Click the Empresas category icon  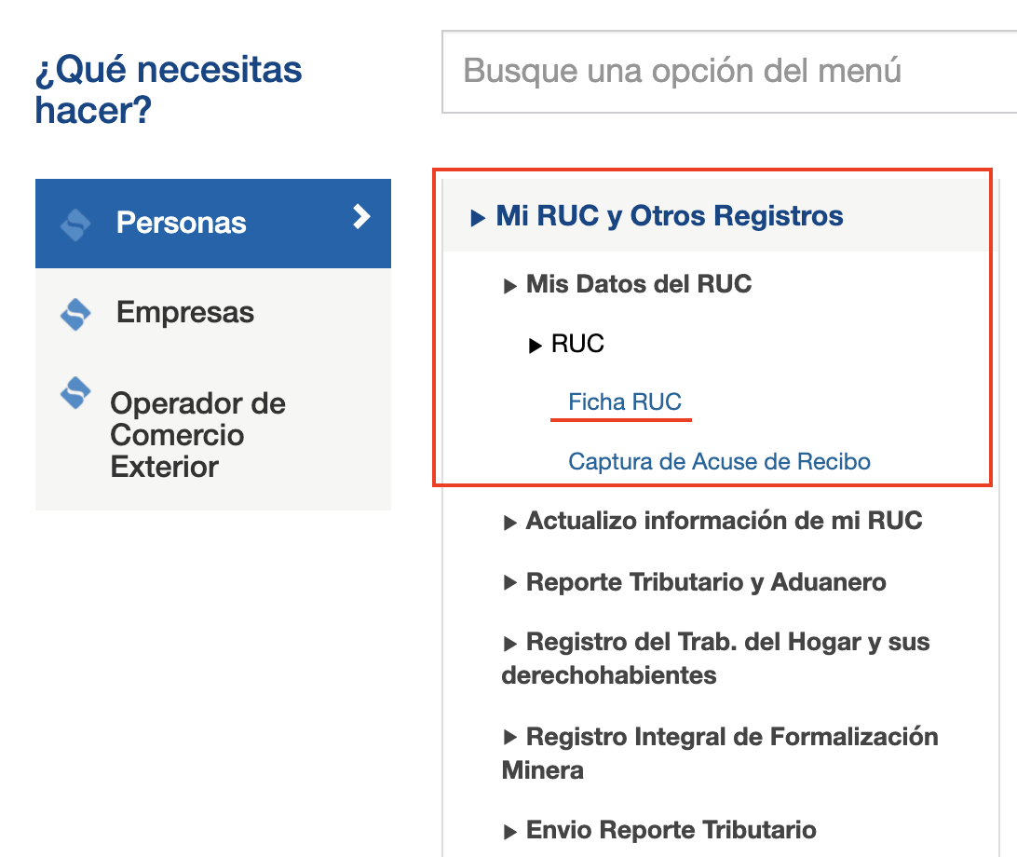pyautogui.click(x=75, y=314)
